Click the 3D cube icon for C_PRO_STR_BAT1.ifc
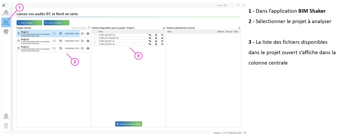The image size is (338, 134). click(x=162, y=44)
